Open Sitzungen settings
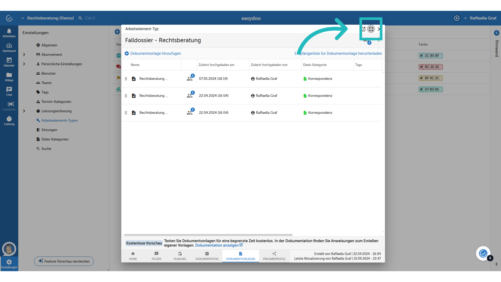Screen dimensions: 501x282 (47, 130)
